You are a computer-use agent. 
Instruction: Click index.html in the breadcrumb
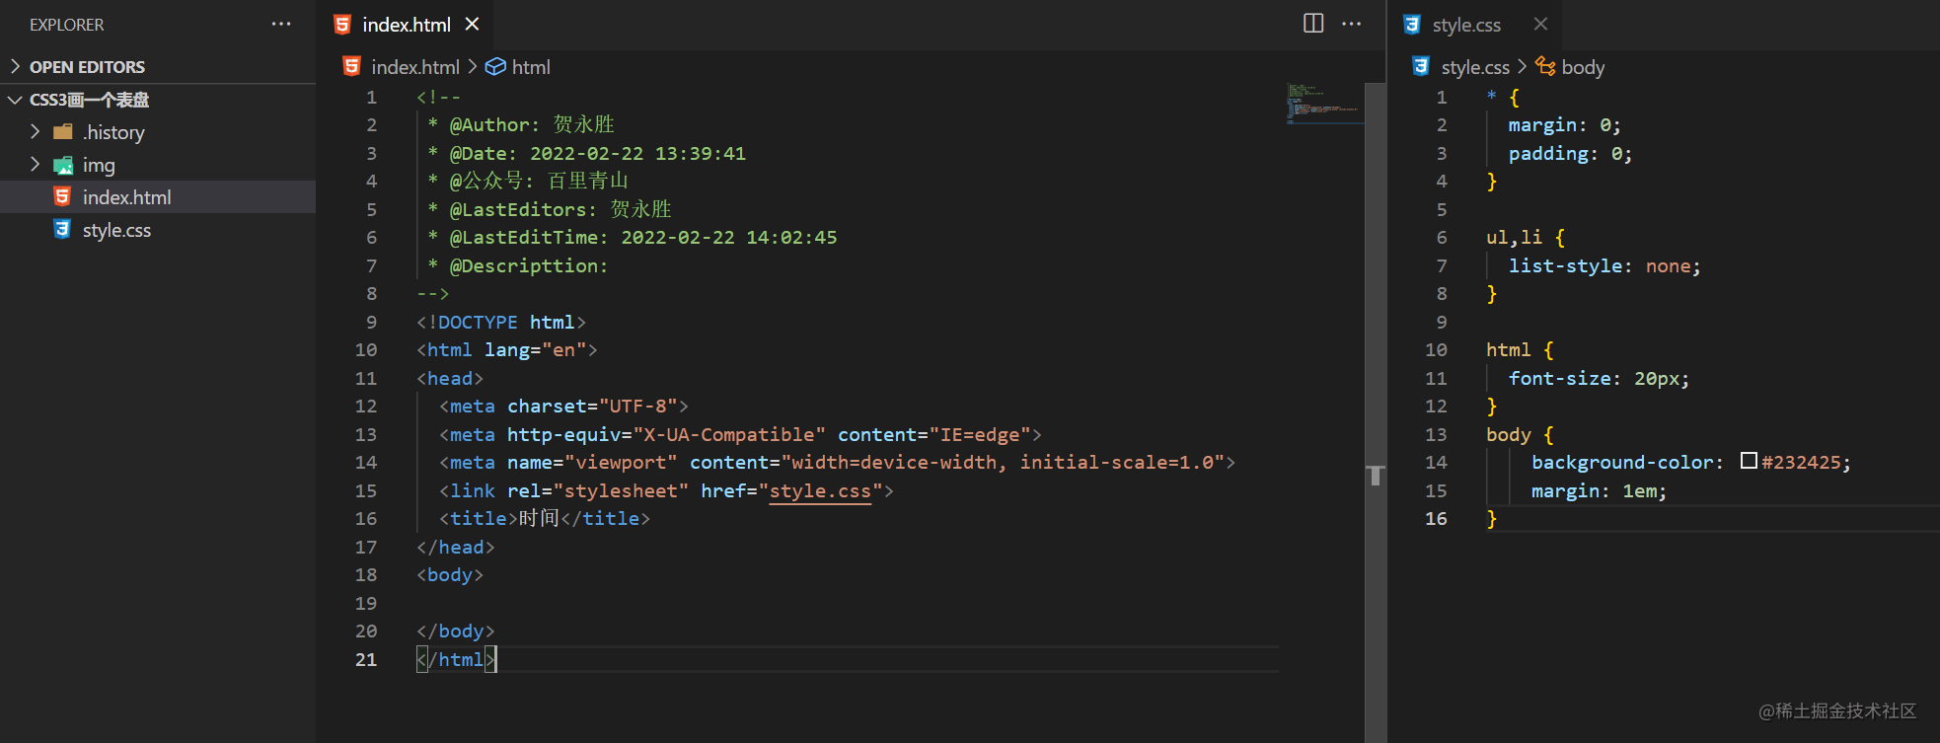(415, 67)
